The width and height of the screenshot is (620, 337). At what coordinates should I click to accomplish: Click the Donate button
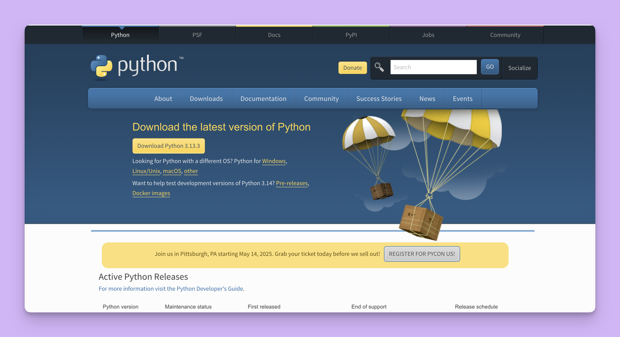pyautogui.click(x=352, y=68)
